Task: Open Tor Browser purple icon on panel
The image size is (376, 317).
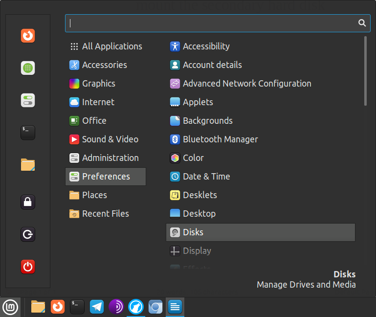Action: [116, 307]
